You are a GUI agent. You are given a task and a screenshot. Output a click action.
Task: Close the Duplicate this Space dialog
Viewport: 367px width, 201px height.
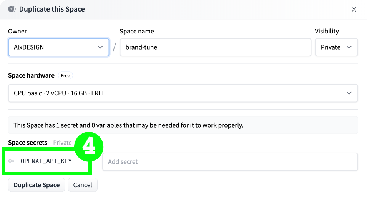pyautogui.click(x=354, y=9)
